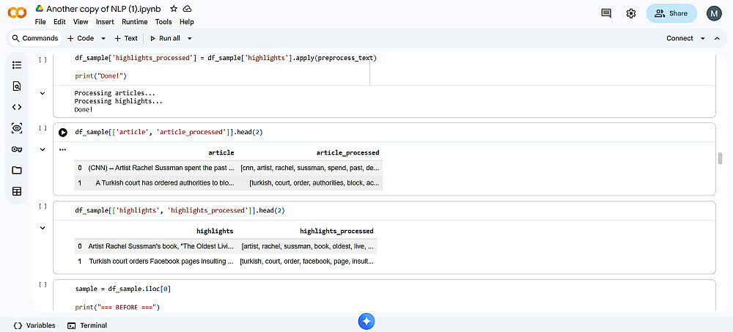Open the Terminal panel at bottom
The width and height of the screenshot is (733, 332).
[x=87, y=325]
